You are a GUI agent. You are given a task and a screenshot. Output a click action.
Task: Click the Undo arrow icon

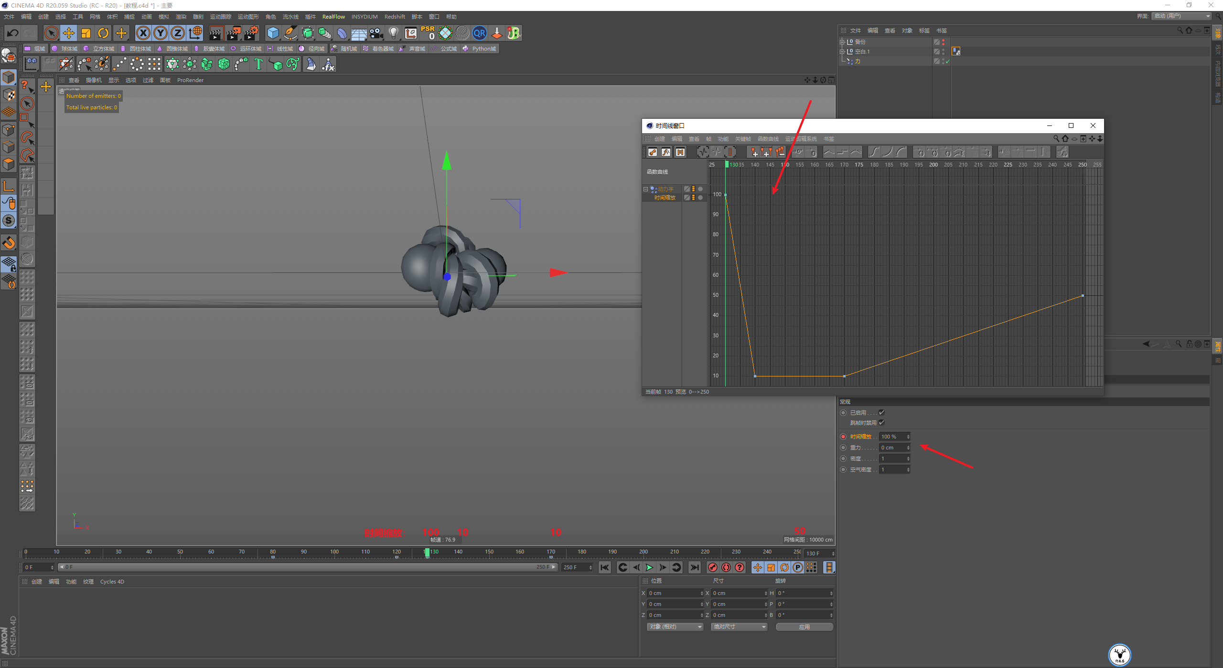13,33
